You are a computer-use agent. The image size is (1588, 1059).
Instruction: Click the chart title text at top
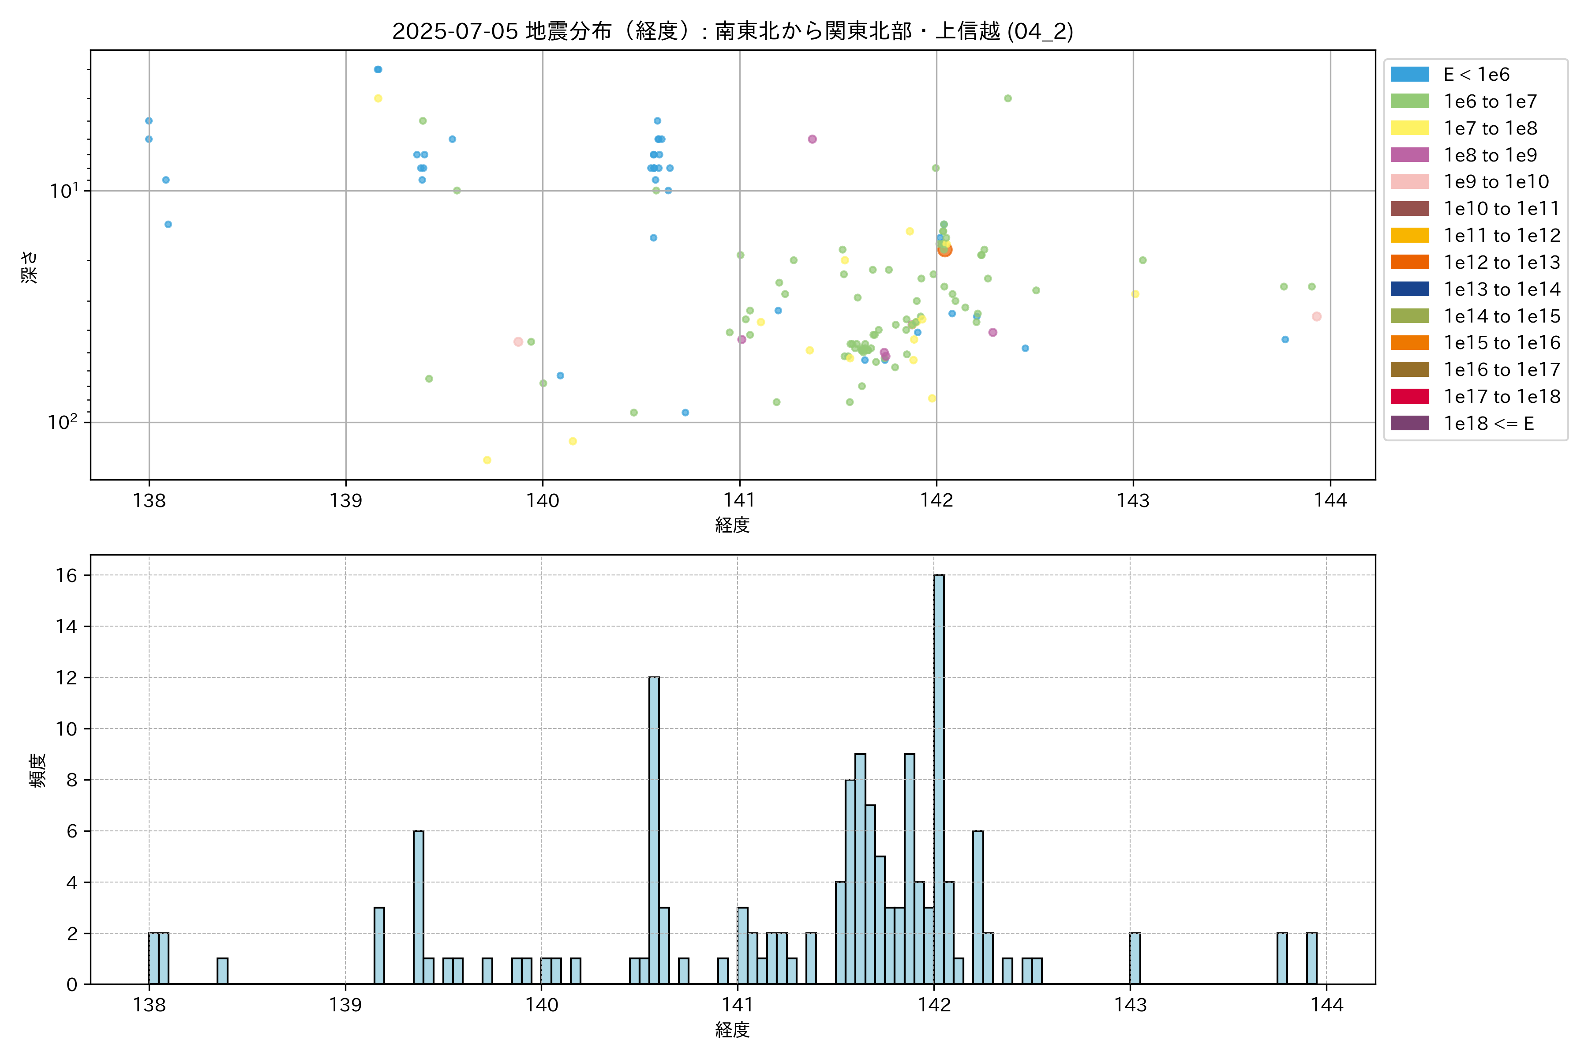pos(732,31)
